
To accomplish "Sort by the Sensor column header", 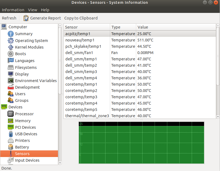I will tap(87, 27).
